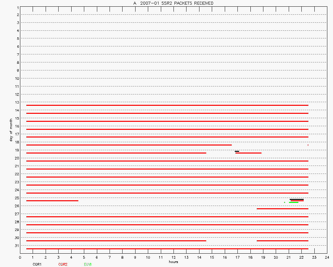Click the day 1 label on y-axis
The height and width of the screenshot is (267, 333).
tap(17, 7)
